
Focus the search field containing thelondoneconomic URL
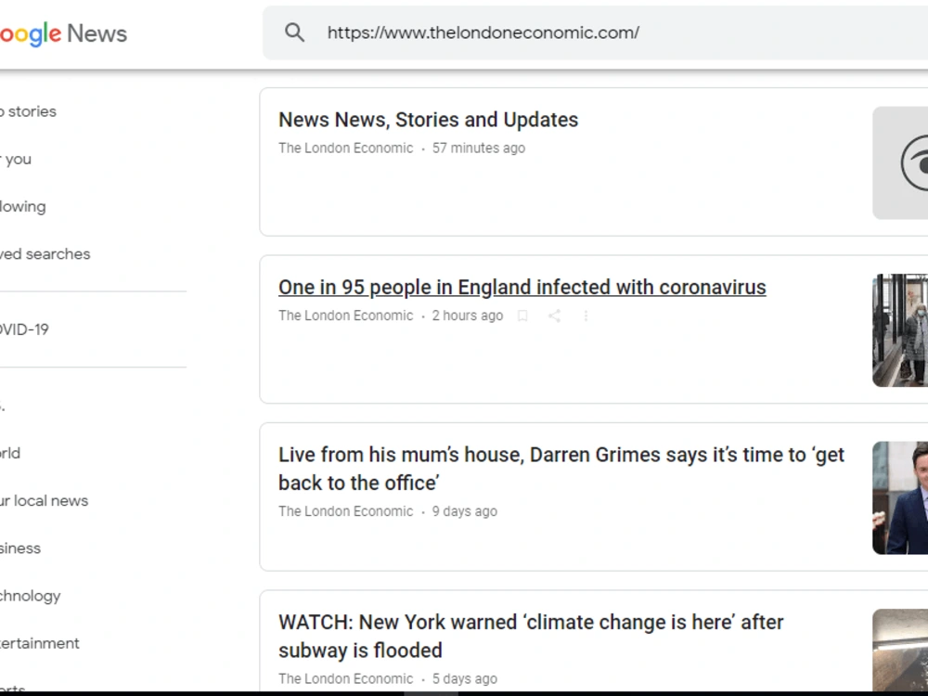[x=595, y=32]
